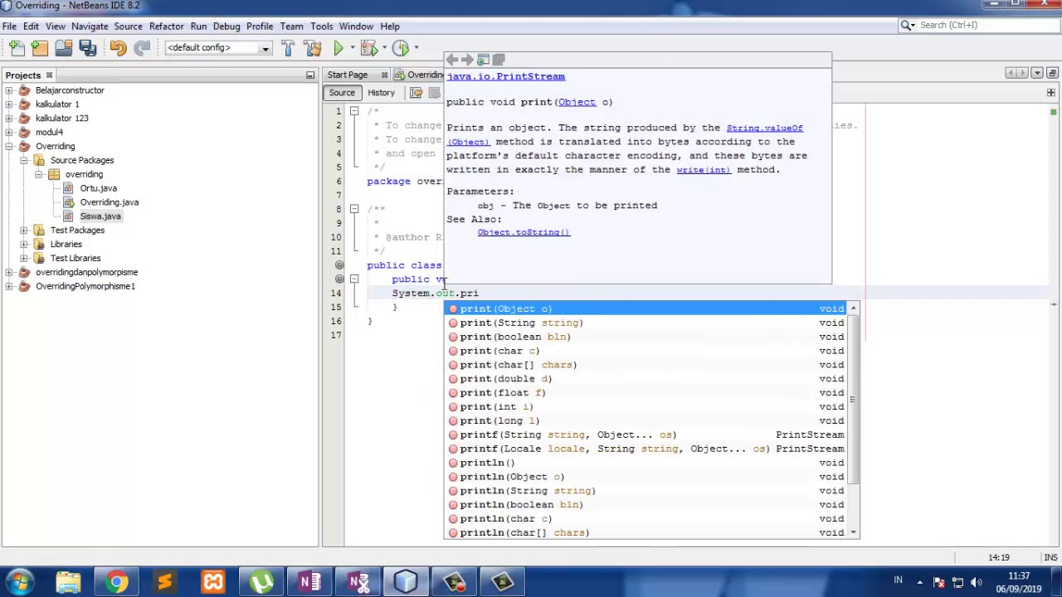This screenshot has height=597, width=1062.
Task: Follow the String.valueOf link
Action: click(764, 128)
